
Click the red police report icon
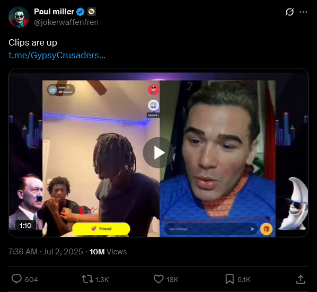[153, 90]
